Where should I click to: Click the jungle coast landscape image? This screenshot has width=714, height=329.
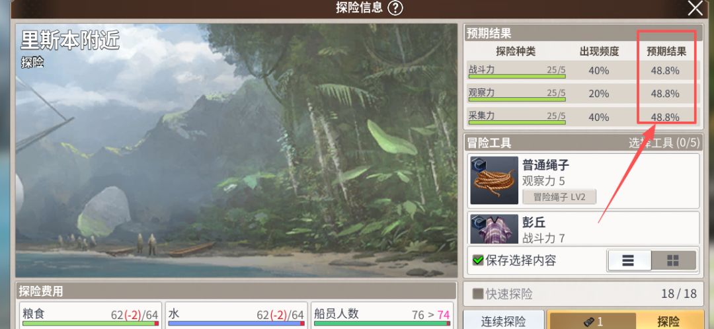(236, 150)
